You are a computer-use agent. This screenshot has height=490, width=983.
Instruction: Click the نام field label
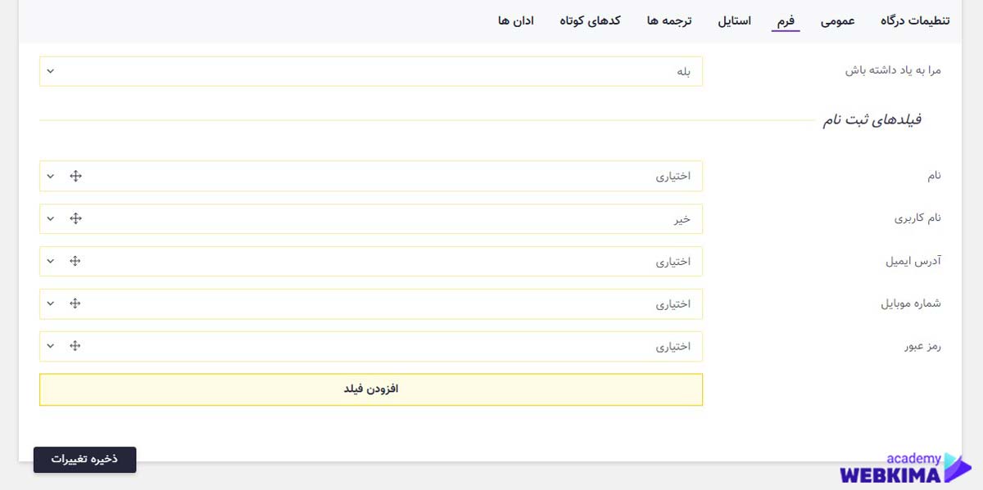pyautogui.click(x=933, y=176)
